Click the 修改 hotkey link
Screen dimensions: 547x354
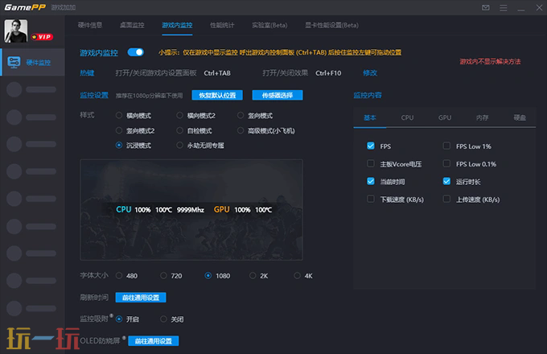click(x=370, y=73)
